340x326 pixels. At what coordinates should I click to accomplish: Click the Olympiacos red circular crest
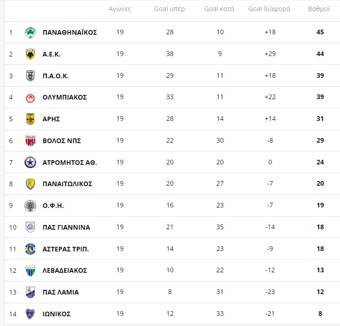[31, 97]
